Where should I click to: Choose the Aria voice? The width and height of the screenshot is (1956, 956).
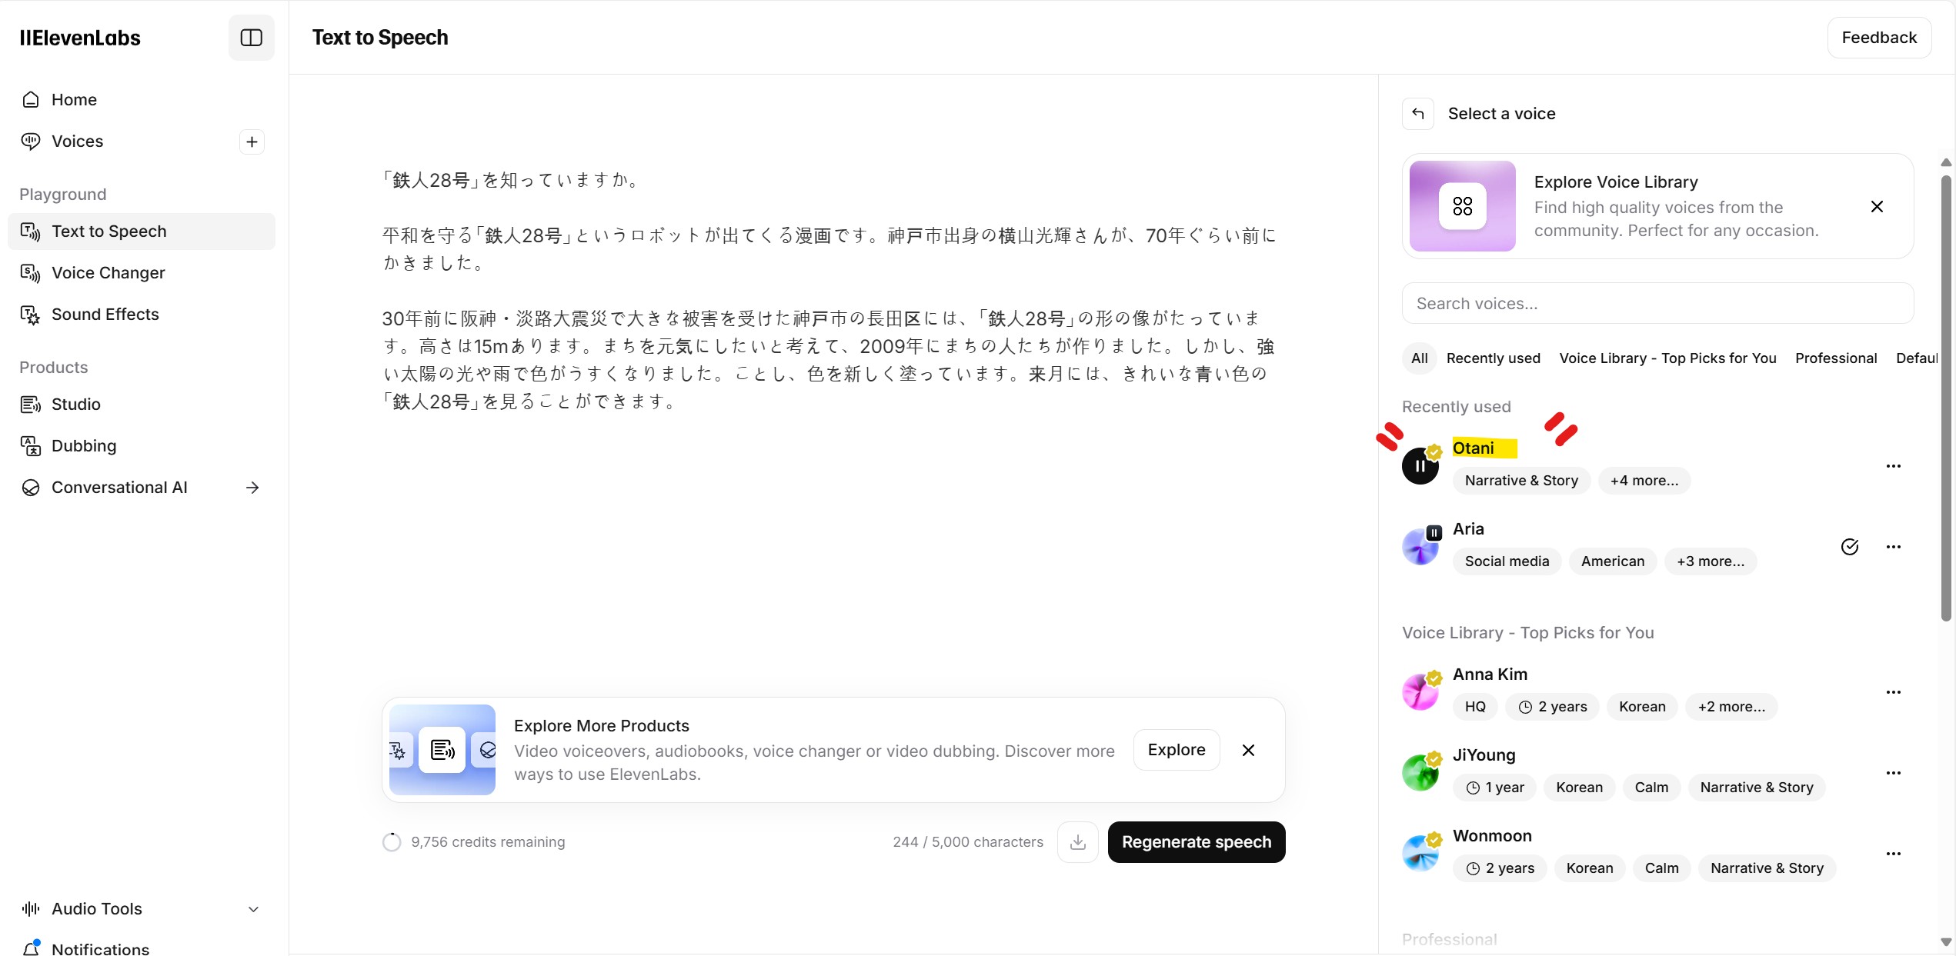pos(1468,529)
